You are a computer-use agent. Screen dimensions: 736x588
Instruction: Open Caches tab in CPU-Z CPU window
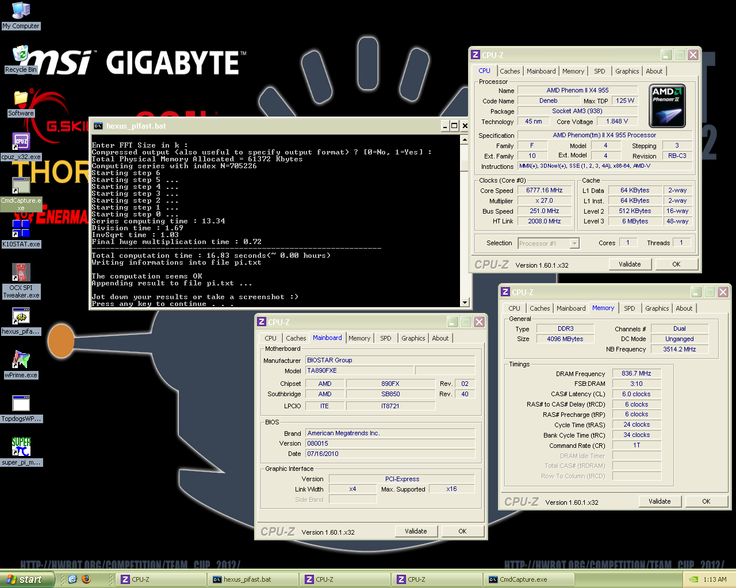click(509, 71)
